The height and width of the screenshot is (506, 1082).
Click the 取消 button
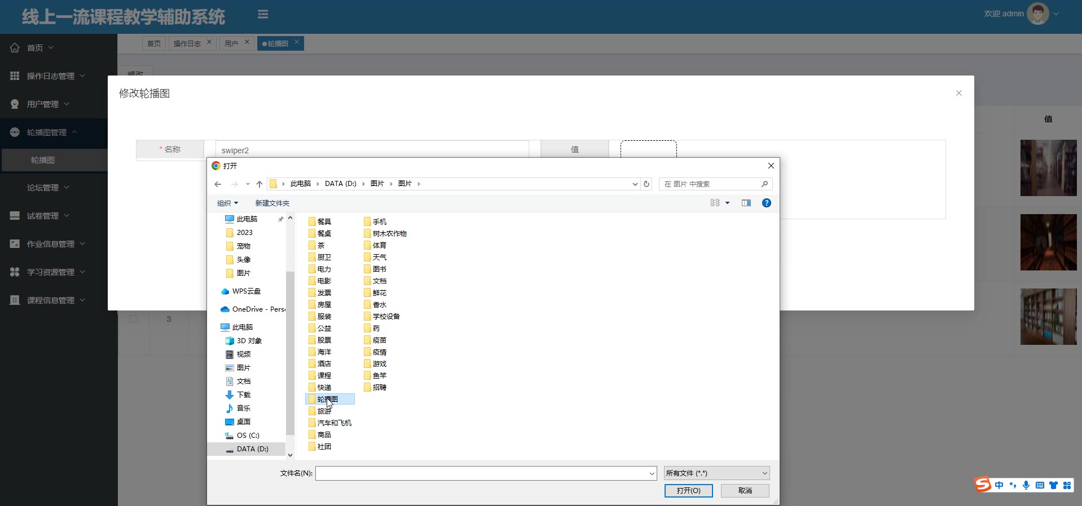click(x=745, y=491)
